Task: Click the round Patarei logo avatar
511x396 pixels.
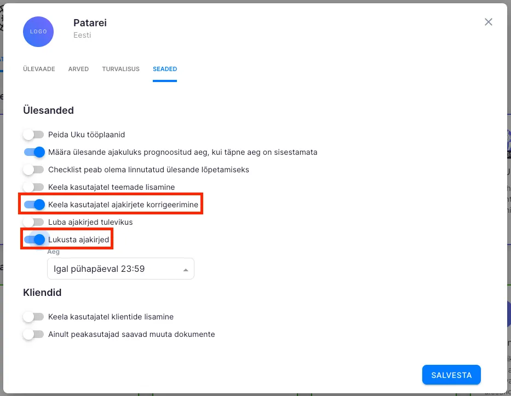Action: [38, 32]
